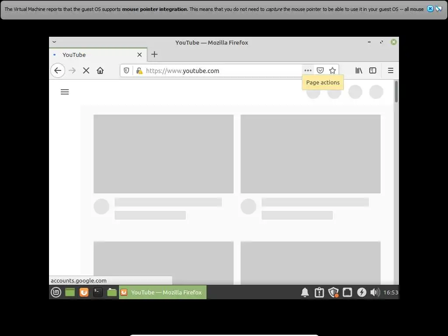448x336 pixels.
Task: Dismiss the VirtualBox notification banner
Action: 430,9
